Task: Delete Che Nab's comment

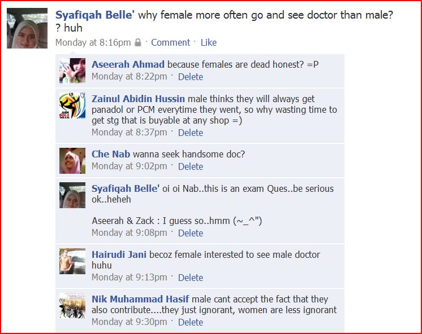Action: [x=191, y=166]
